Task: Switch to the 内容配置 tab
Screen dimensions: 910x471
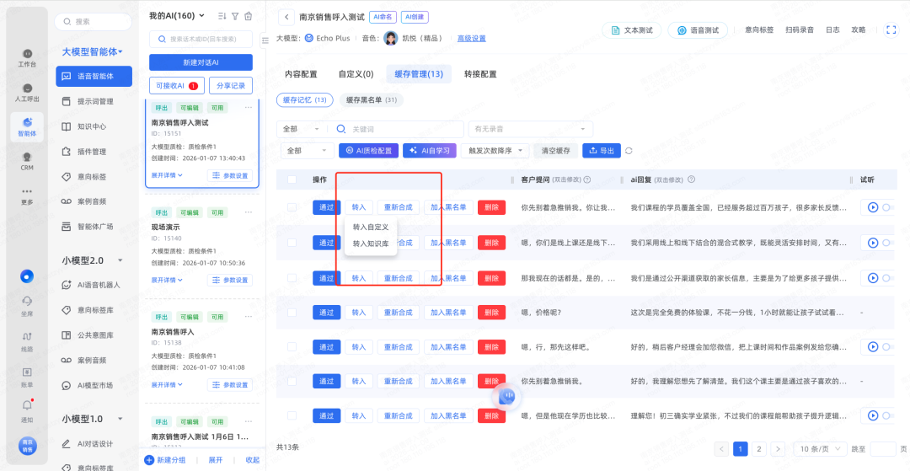Action: click(301, 74)
